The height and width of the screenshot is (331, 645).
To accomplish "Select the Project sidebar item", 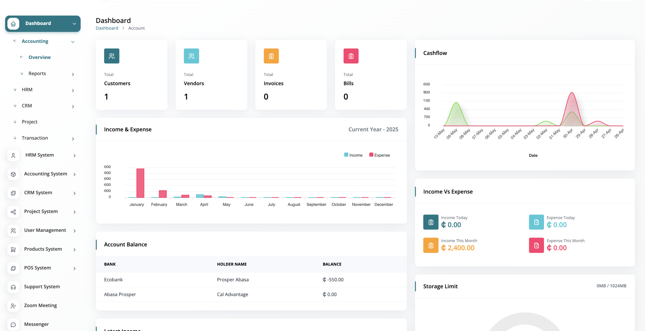I will (29, 122).
